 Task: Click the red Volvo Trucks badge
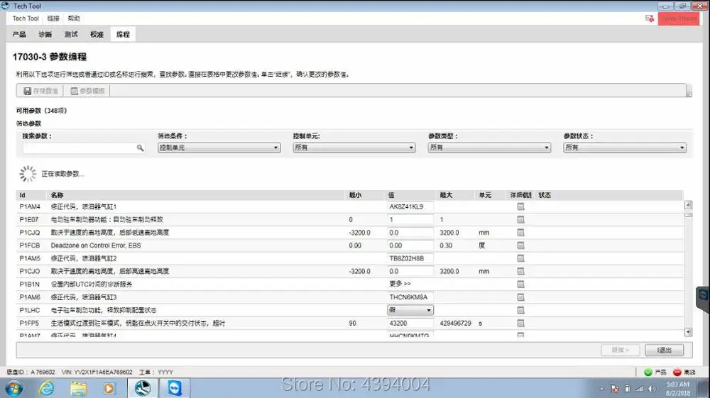678,18
